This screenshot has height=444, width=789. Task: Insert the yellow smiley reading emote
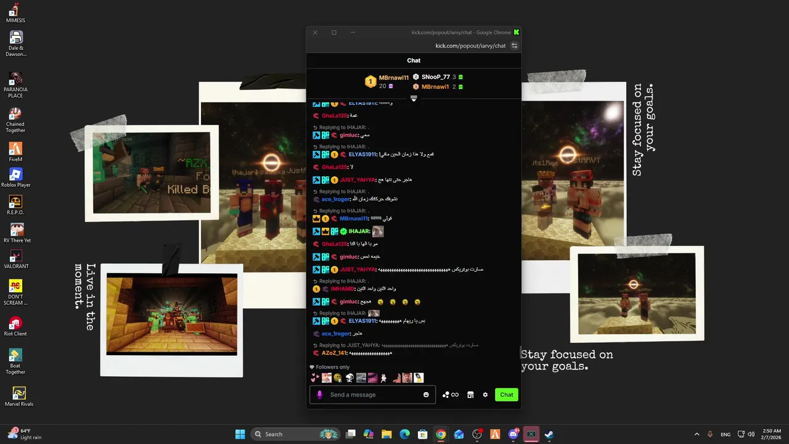pyautogui.click(x=338, y=377)
